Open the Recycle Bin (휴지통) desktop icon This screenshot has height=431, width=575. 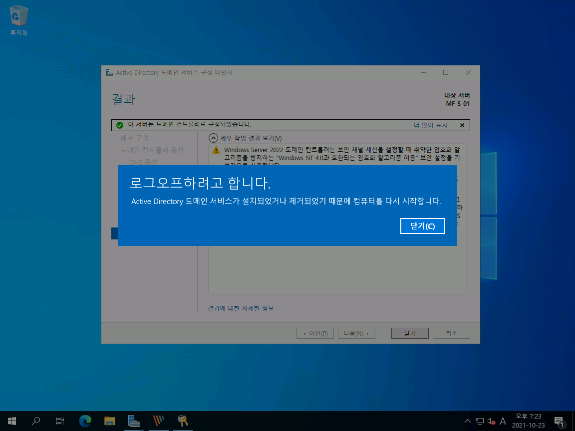click(x=18, y=20)
